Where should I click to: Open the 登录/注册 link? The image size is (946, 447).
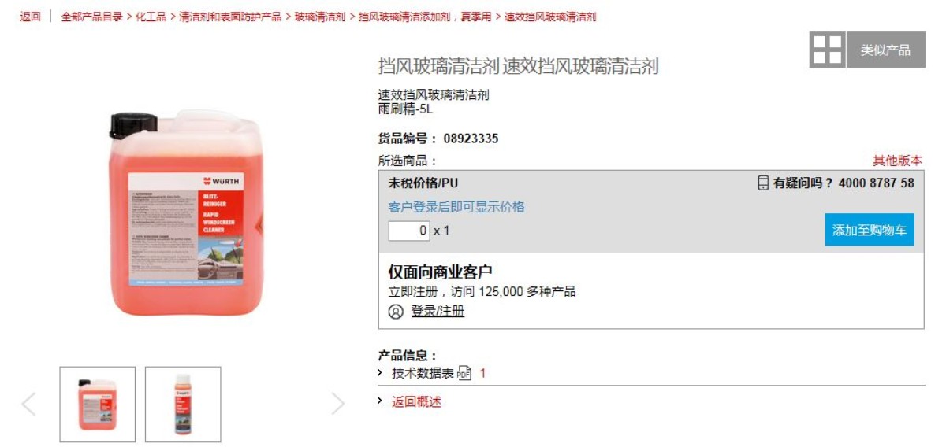click(x=438, y=312)
